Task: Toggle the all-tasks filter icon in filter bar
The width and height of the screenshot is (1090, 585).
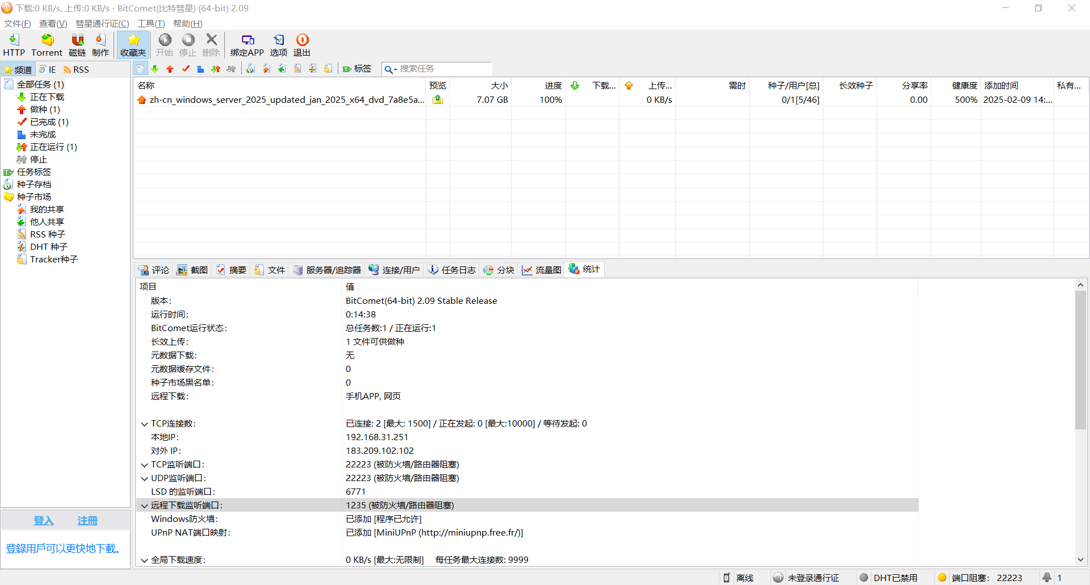Action: 140,69
